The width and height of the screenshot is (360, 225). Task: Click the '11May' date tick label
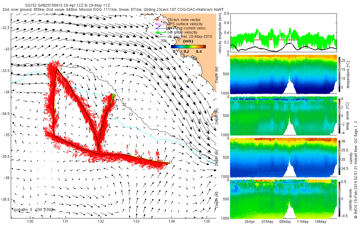click(x=303, y=222)
